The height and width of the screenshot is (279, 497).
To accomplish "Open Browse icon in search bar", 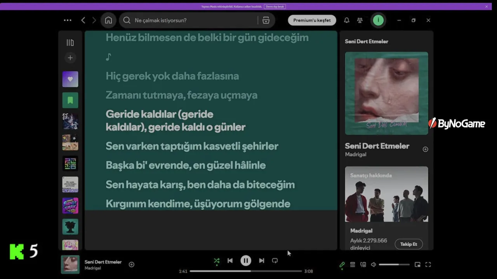I will click(x=266, y=20).
